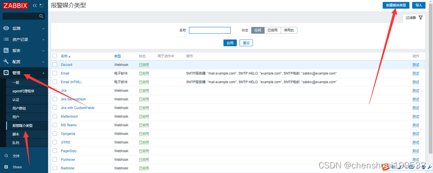The height and width of the screenshot is (173, 433).
Task: Open the 报警媒介类型 submenu item
Action: coord(22,125)
